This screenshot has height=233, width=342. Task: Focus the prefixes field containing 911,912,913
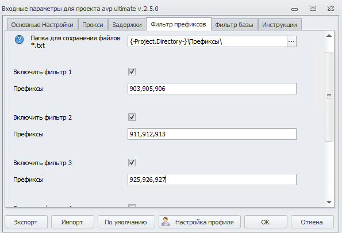point(212,134)
